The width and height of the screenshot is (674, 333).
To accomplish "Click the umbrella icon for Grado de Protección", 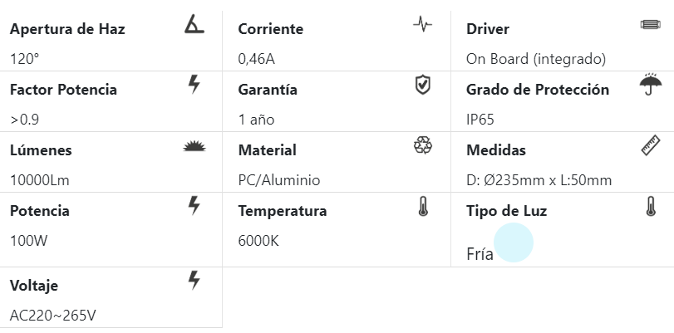I will pos(650,84).
